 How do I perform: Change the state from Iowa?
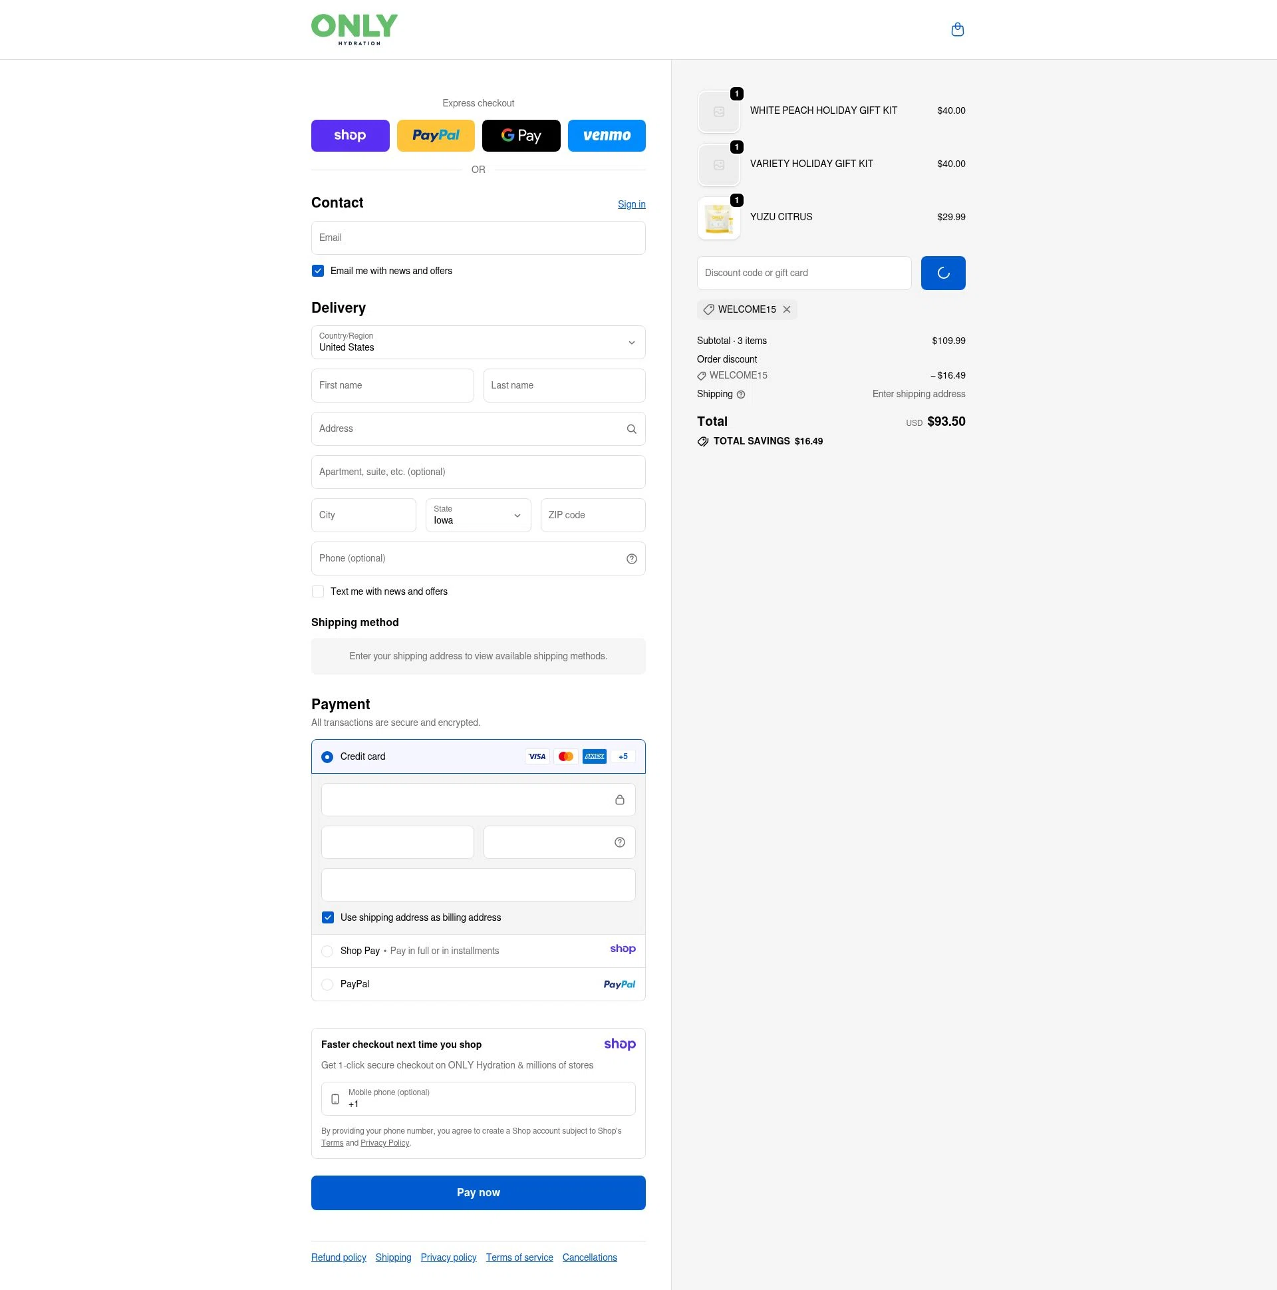point(478,515)
